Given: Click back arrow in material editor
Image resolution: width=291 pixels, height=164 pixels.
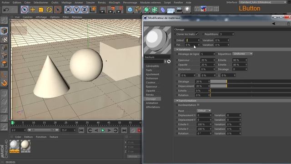Looking at the screenshot, I should (x=274, y=24).
